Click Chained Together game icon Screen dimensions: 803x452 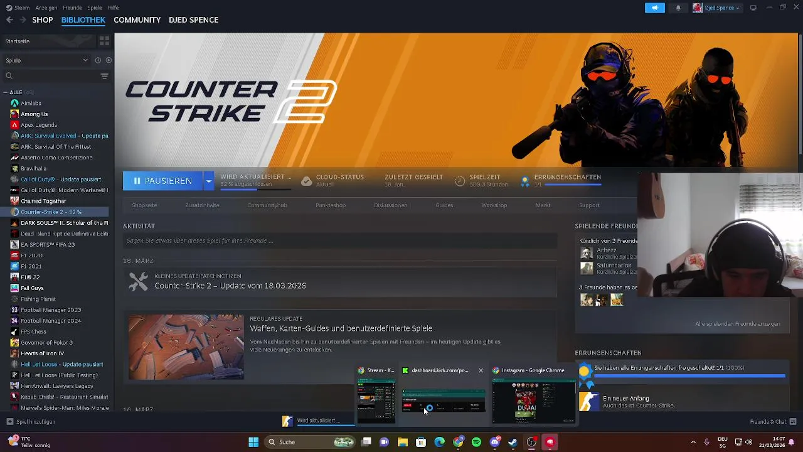(14, 201)
